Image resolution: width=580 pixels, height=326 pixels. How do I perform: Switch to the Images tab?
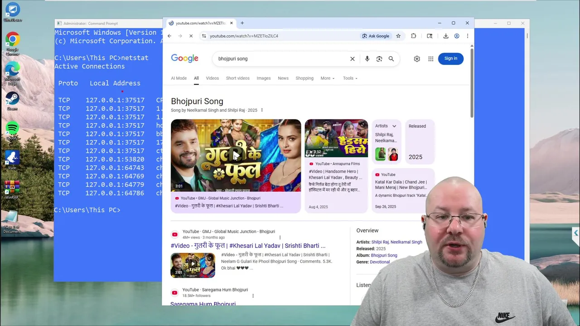263,78
